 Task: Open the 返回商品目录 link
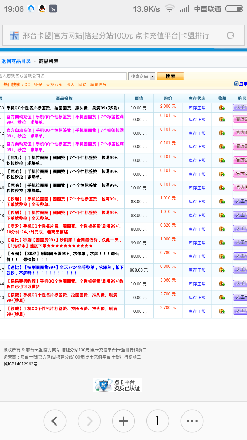(x=16, y=61)
